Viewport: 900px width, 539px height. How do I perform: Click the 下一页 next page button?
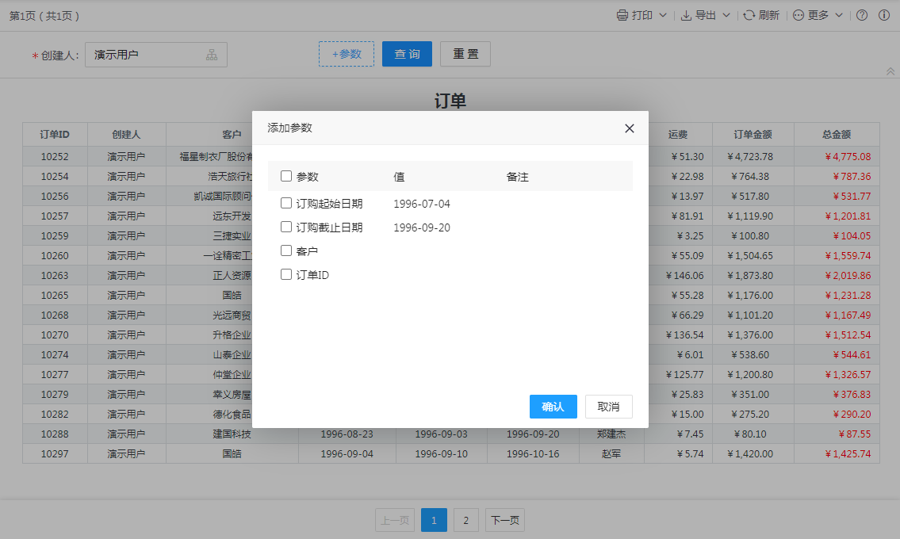pos(504,521)
